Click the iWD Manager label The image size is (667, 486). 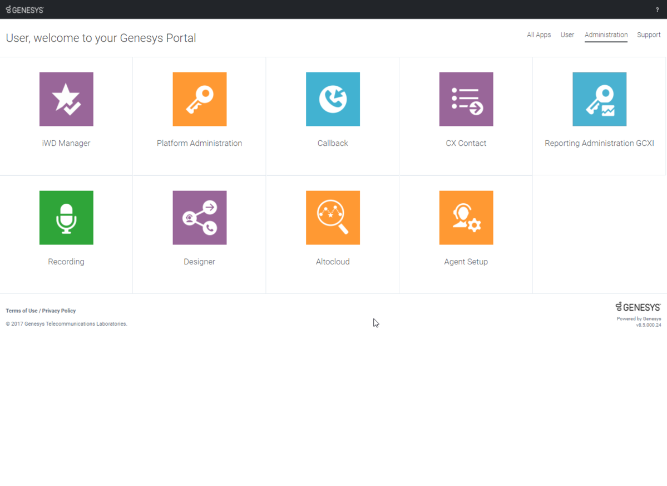[66, 144]
